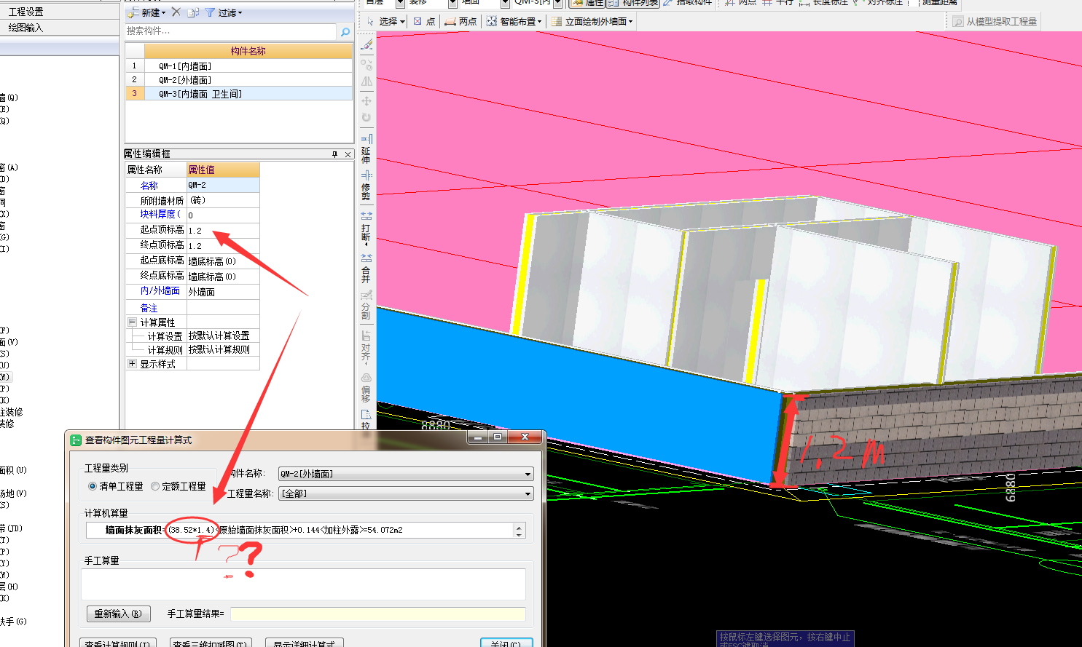1082x647 pixels.
Task: Click the brush/paint tool in vertical toolbar
Action: tap(366, 45)
